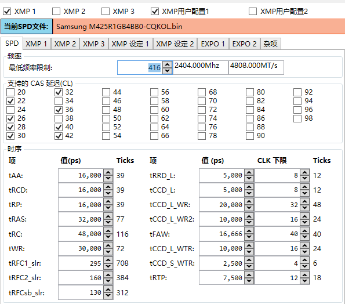This screenshot has height=304, width=345.
Task: Check CAS latency 20 box
Action: pyautogui.click(x=10, y=92)
